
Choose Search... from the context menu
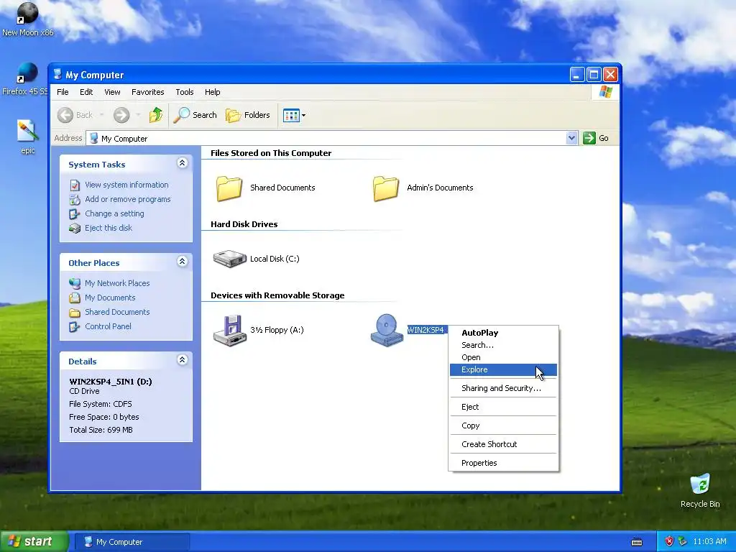point(503,345)
